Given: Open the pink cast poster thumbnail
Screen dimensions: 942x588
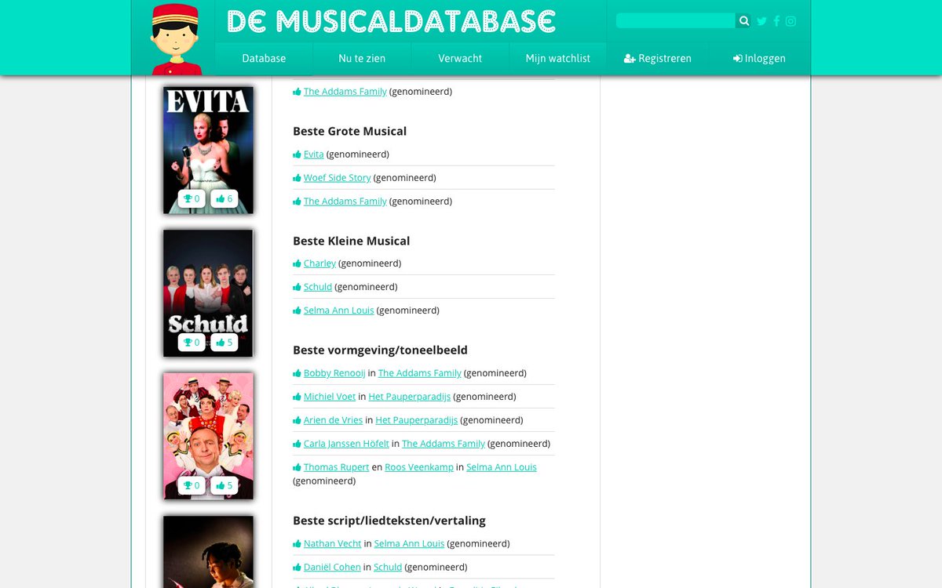Looking at the screenshot, I should [x=208, y=437].
